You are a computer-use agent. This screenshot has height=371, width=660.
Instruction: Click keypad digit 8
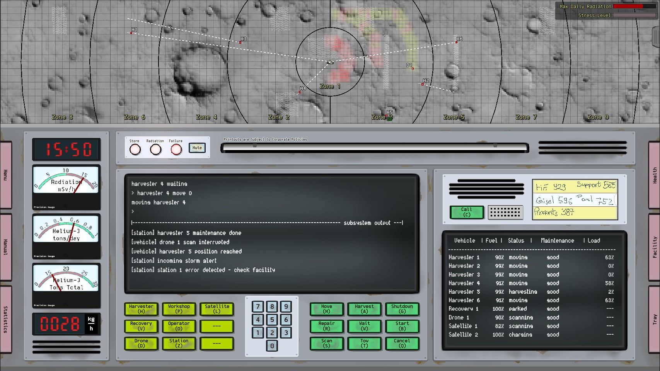[272, 307]
